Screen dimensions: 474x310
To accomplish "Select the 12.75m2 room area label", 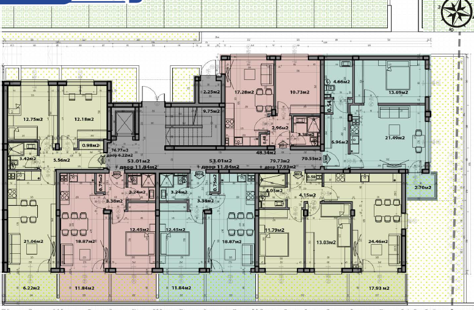I will [x=32, y=119].
